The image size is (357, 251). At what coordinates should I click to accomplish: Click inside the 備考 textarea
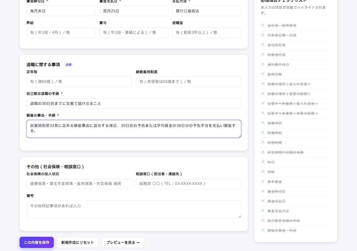[x=134, y=209]
